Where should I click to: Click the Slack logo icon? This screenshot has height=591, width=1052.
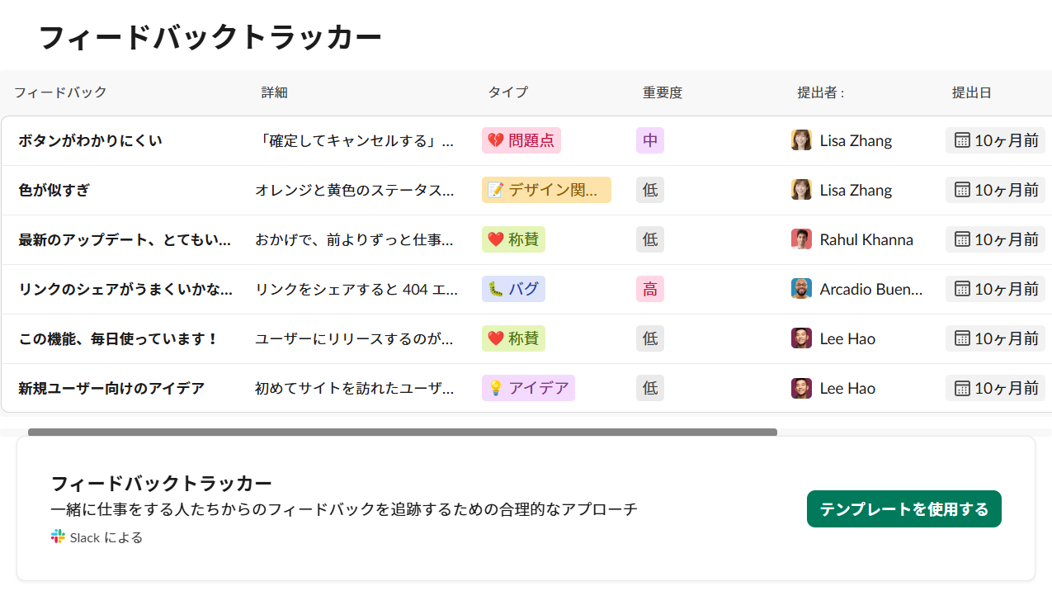(58, 537)
